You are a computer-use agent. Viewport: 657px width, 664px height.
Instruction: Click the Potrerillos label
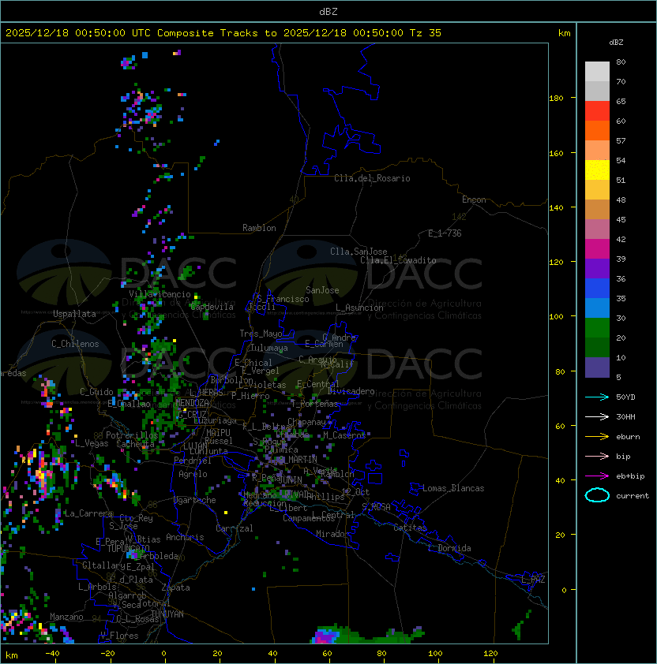(x=132, y=435)
